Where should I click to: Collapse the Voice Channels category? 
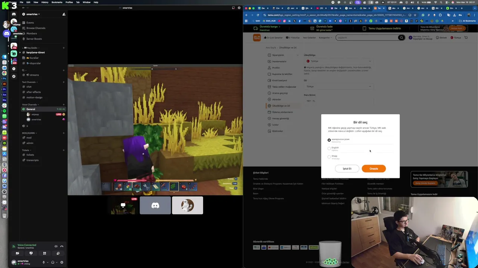point(30,105)
